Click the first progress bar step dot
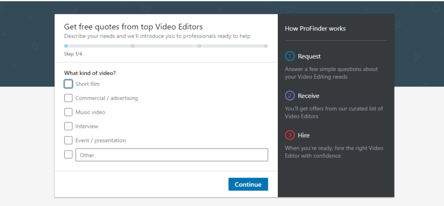This screenshot has width=444, height=206. [x=66, y=46]
